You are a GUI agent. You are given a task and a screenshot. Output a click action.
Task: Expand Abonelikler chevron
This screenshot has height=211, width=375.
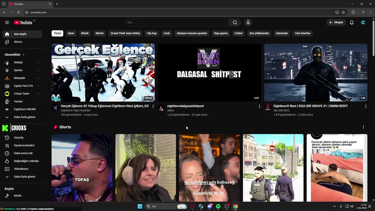point(24,55)
